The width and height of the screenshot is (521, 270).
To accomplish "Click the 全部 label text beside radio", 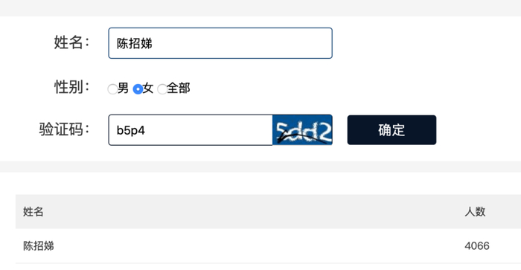I will (179, 88).
